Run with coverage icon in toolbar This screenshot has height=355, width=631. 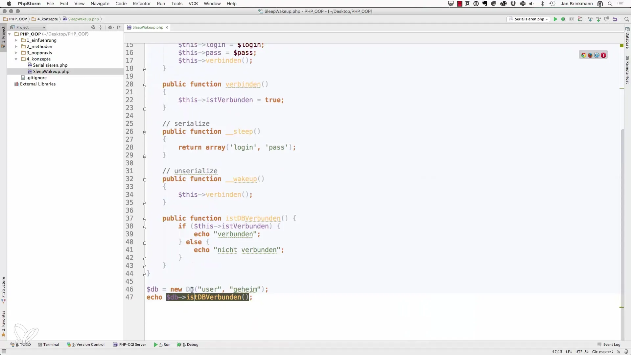[572, 19]
